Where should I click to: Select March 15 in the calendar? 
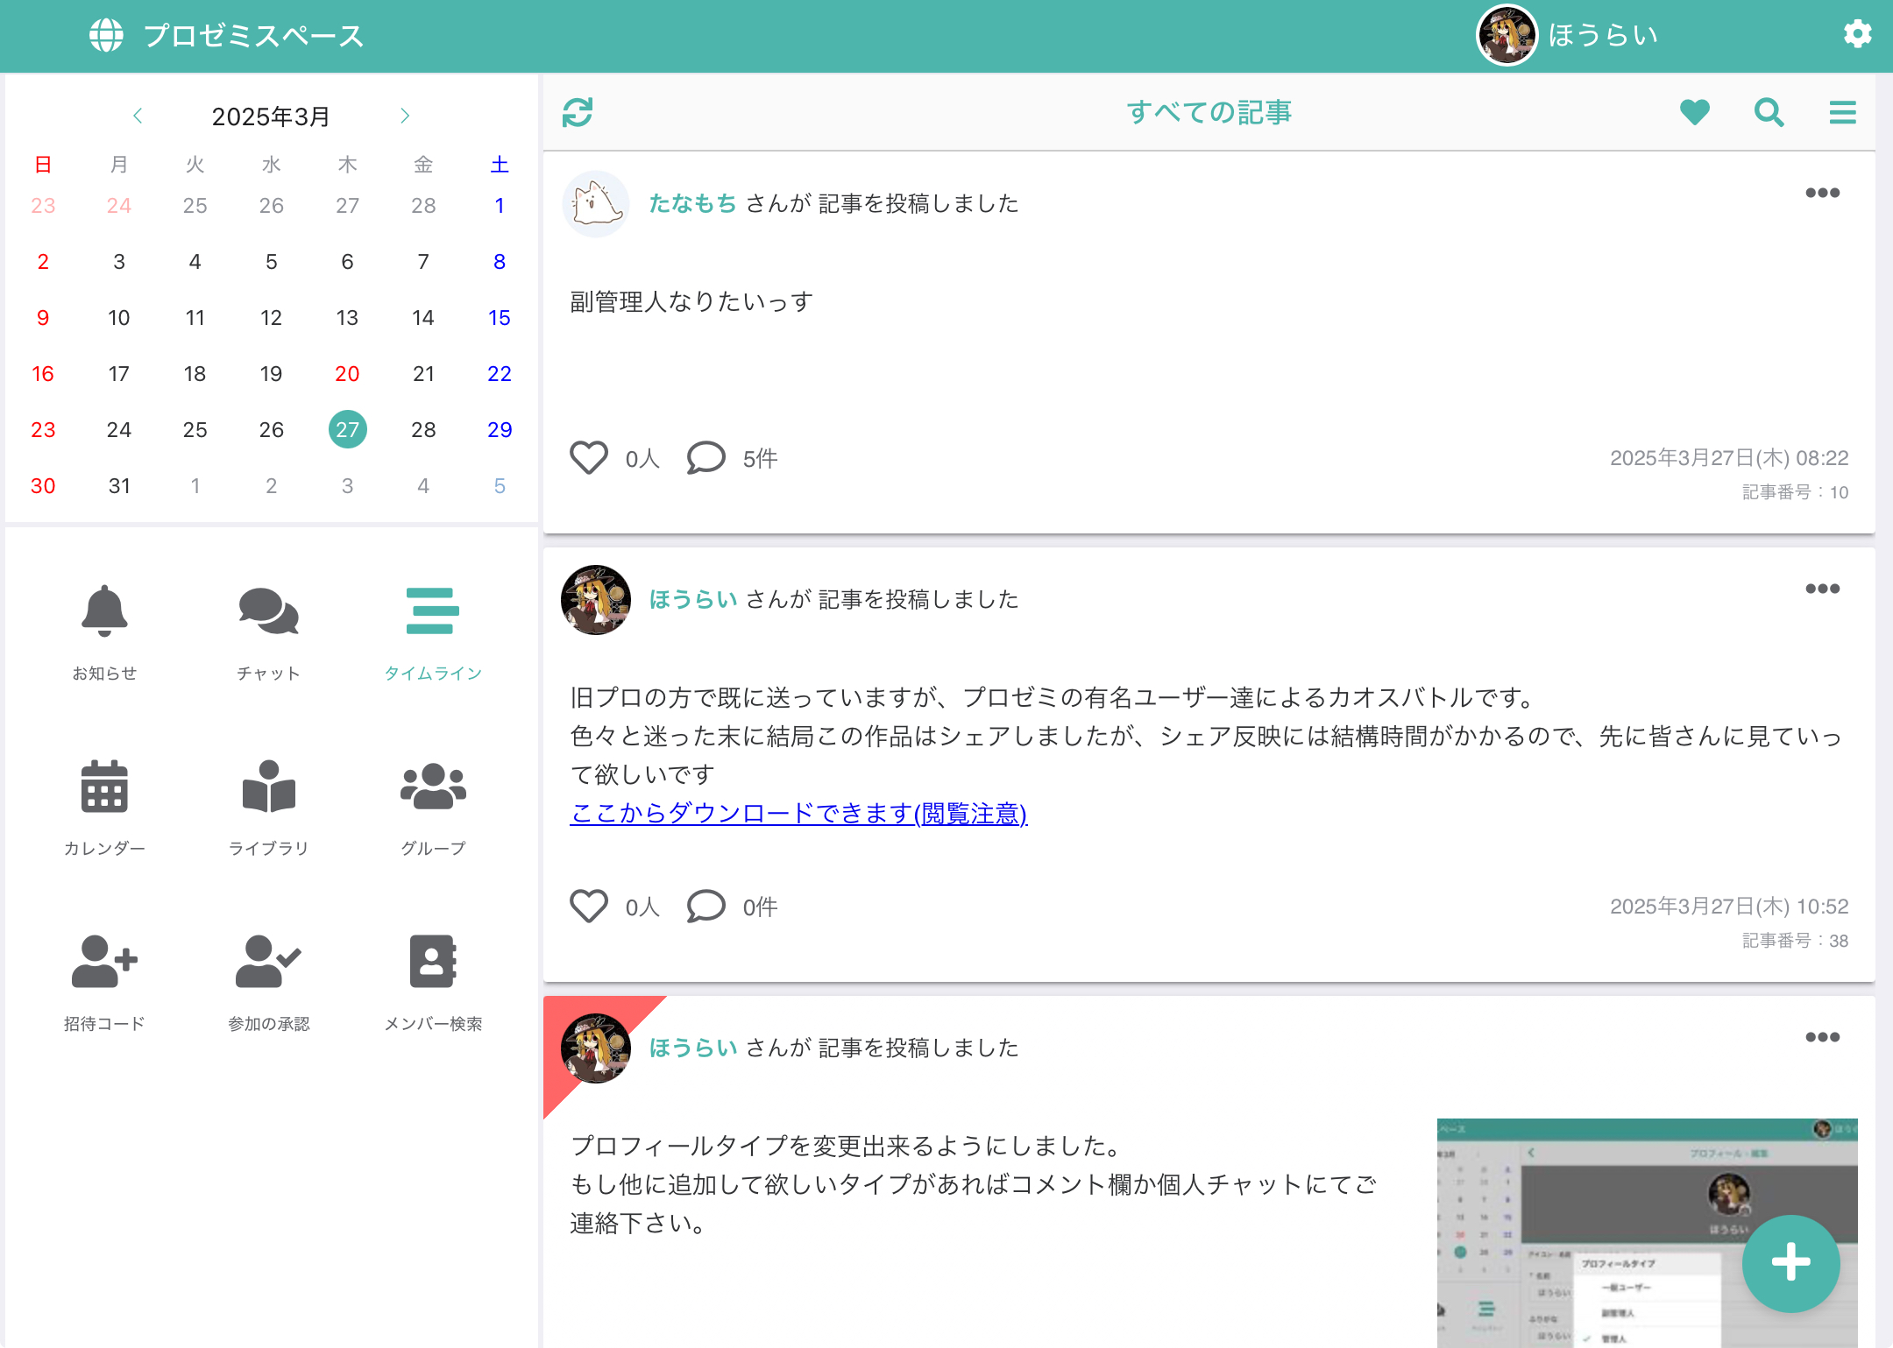click(x=500, y=317)
